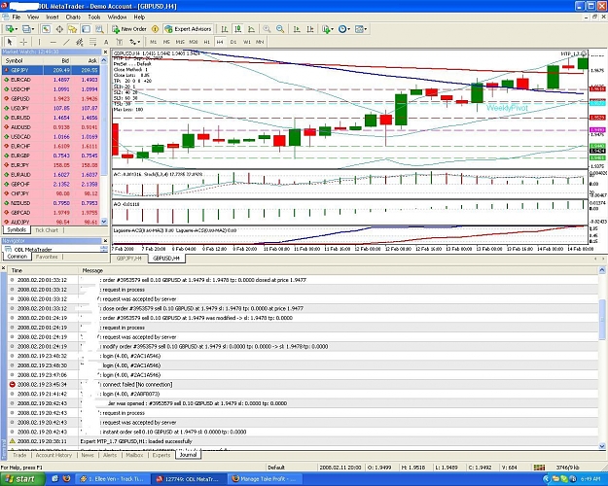Open the new chart dropdown arrow
Screen dimensions: 608x486
(17, 29)
